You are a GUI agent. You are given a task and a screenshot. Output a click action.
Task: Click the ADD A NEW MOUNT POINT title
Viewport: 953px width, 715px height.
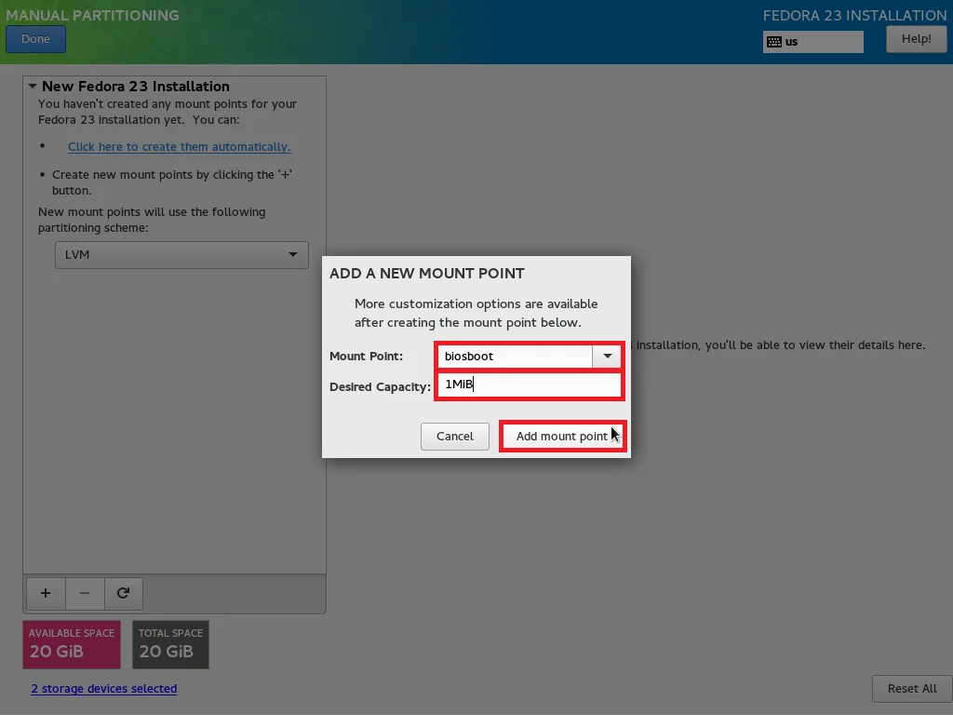426,274
